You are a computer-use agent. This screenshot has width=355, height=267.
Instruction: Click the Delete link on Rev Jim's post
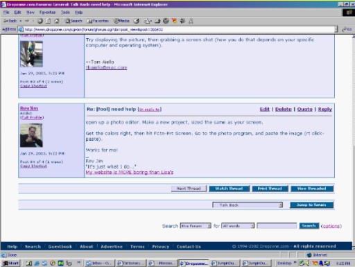tap(284, 109)
